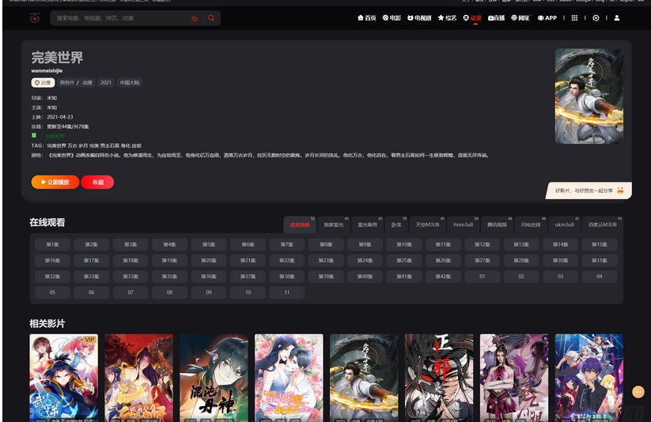The height and width of the screenshot is (422, 651).
Task: Play episode 第10集
Action: tap(404, 244)
